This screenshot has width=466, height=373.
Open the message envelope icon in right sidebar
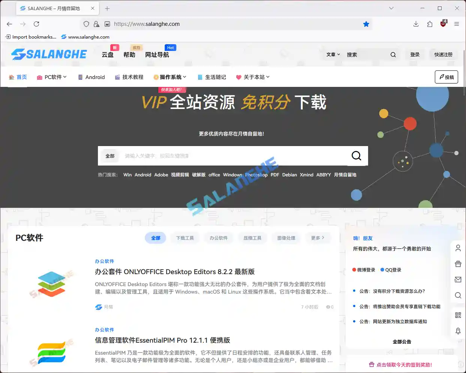pos(458,279)
